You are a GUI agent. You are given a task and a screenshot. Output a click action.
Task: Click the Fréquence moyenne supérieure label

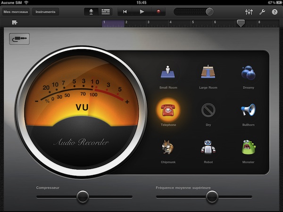click(x=183, y=188)
